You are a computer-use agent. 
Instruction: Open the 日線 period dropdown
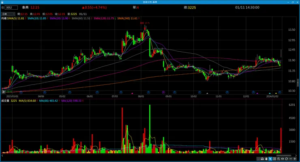[x=8, y=14]
